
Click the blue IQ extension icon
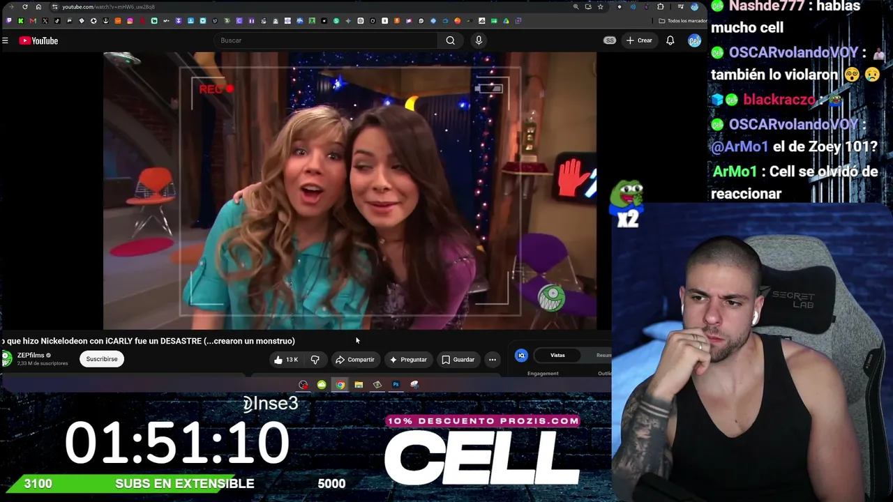click(x=521, y=356)
